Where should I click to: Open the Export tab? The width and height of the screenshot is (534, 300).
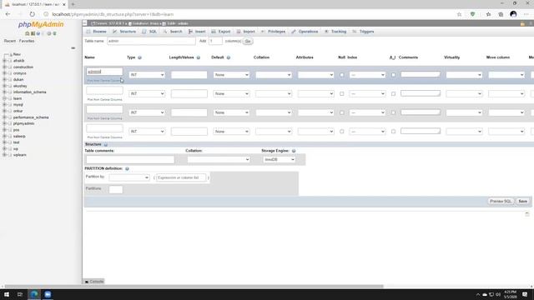pos(221,32)
